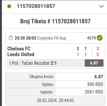The image size is (107, 106).
Task: Open Chelsea FC team name
Action: pyautogui.click(x=19, y=49)
